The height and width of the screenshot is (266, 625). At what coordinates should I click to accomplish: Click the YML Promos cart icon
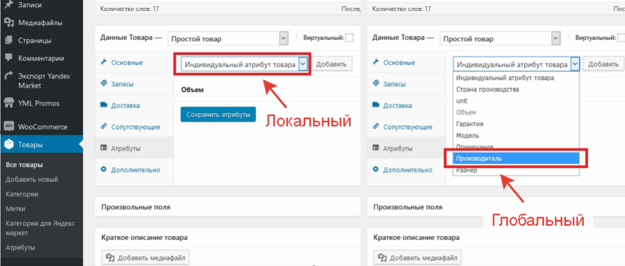[9, 103]
